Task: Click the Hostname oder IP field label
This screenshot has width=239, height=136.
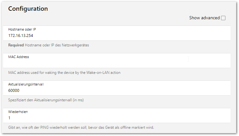Action: 22,29
